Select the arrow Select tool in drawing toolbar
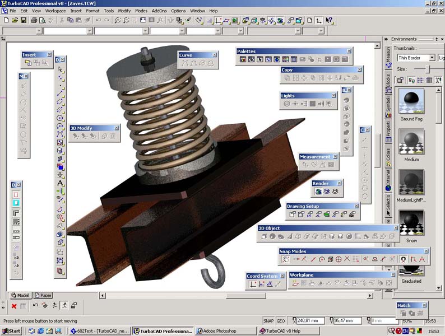This screenshot has height=336, width=445. click(60, 69)
